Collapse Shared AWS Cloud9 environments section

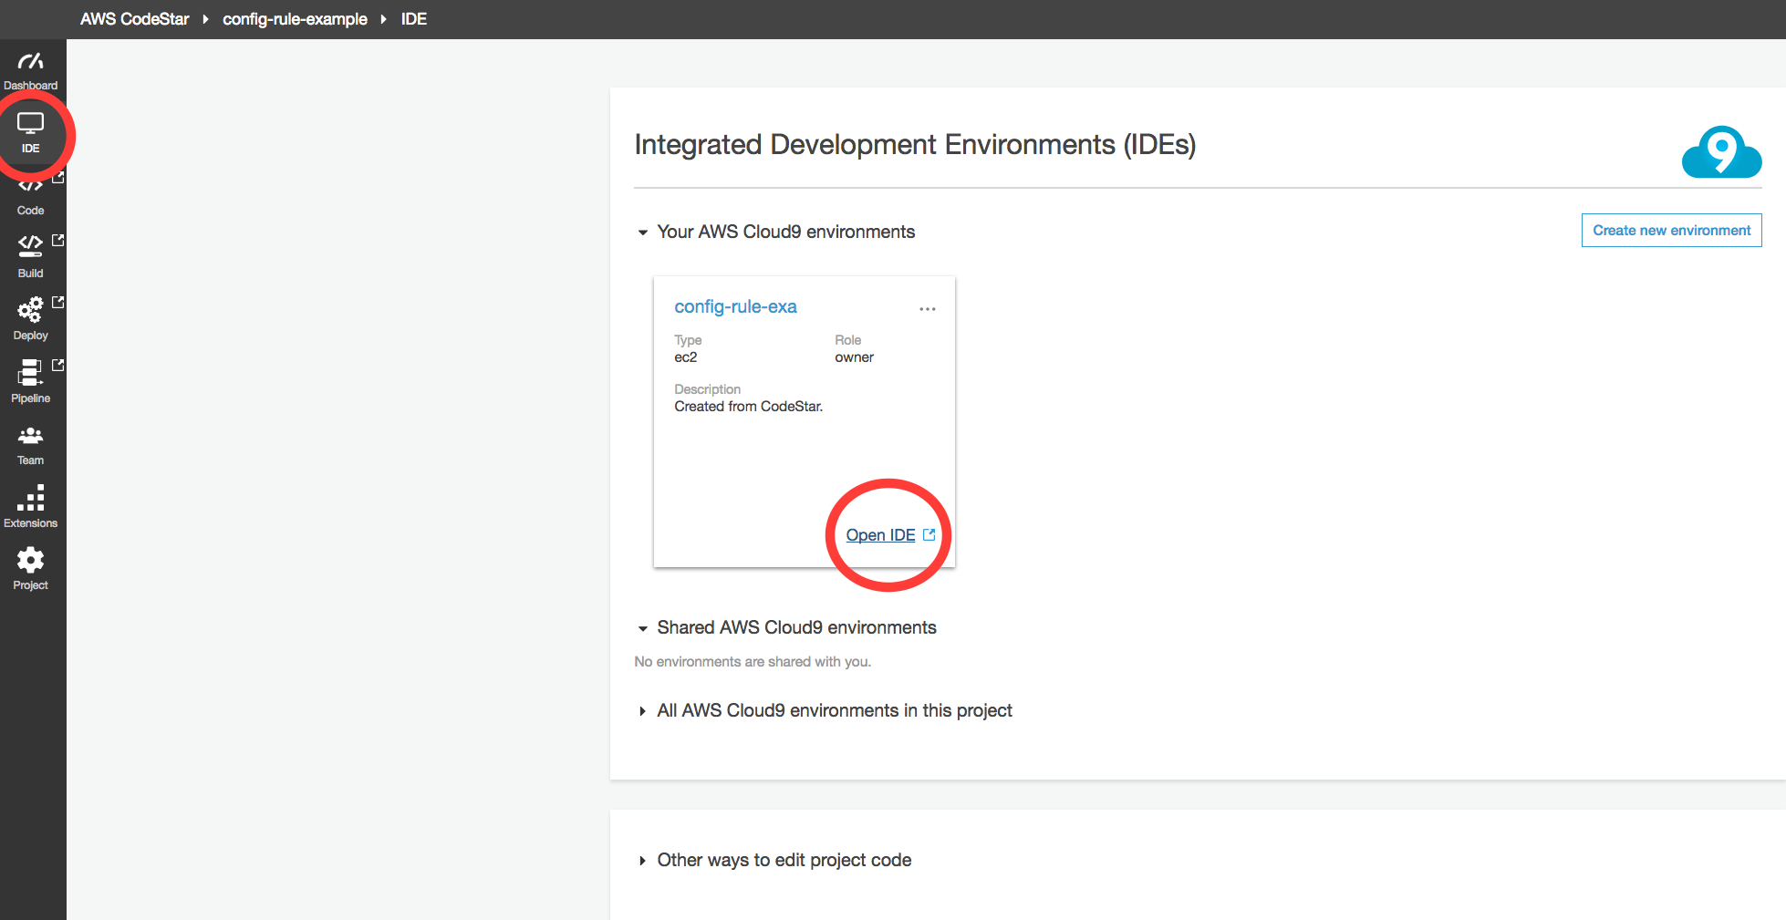(x=643, y=628)
